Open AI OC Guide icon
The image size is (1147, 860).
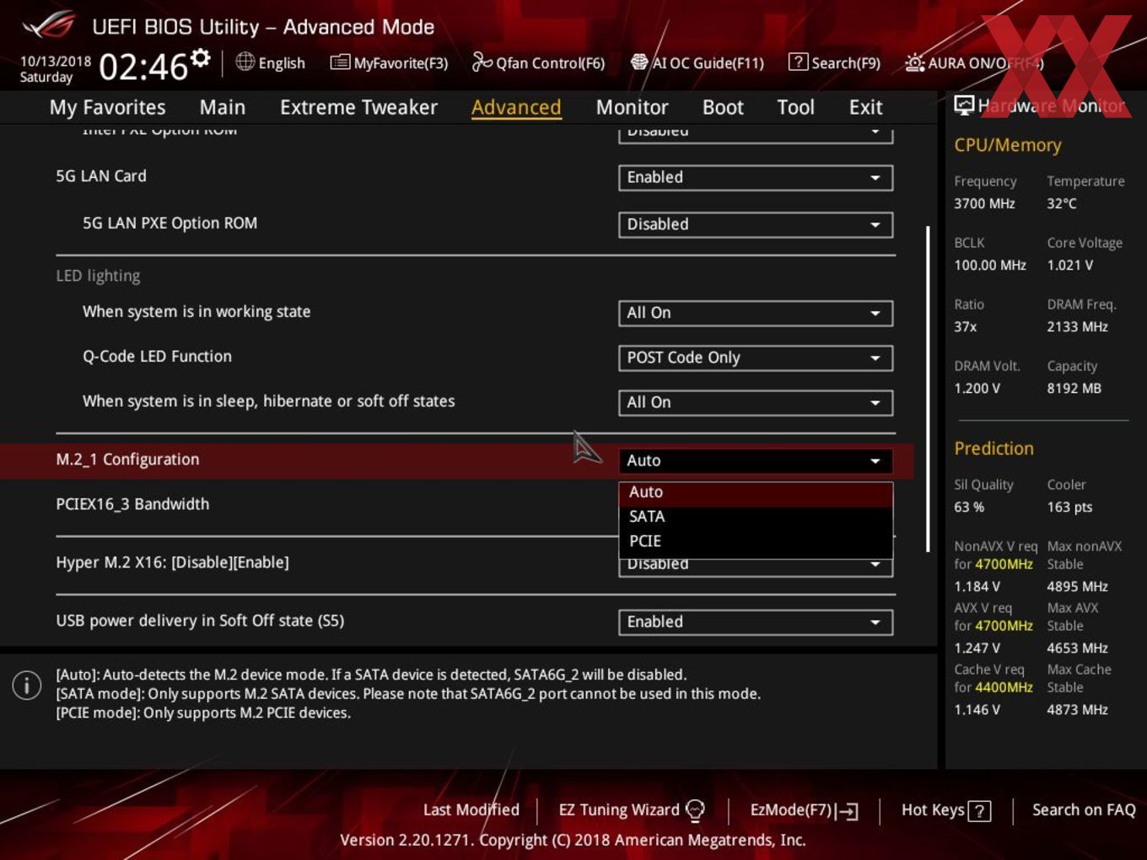pos(639,62)
